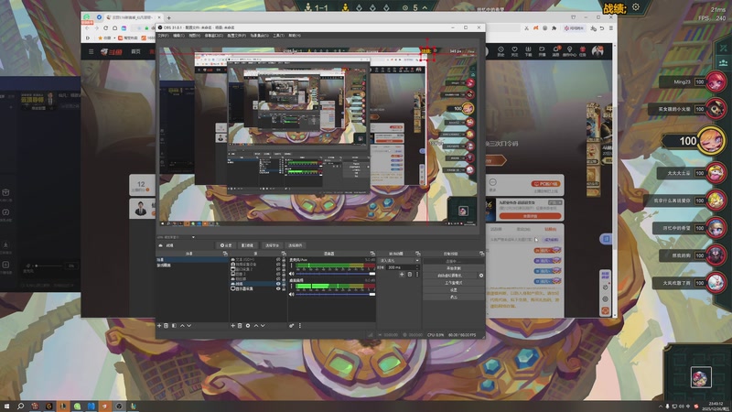Open the 停靠窗口(D) menu in OBS
The width and height of the screenshot is (732, 412).
click(213, 35)
